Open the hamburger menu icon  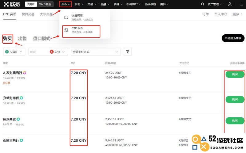[x=242, y=4]
